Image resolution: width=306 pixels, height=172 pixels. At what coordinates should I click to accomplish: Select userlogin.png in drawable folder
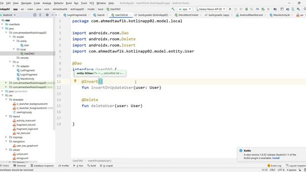[x=24, y=112]
